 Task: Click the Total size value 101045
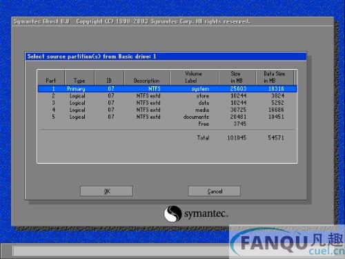(x=237, y=138)
